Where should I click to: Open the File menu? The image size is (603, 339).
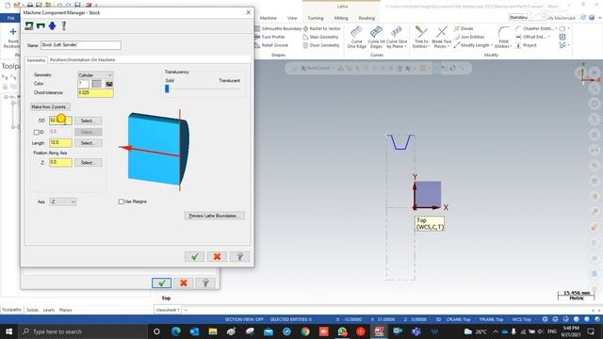coord(10,18)
